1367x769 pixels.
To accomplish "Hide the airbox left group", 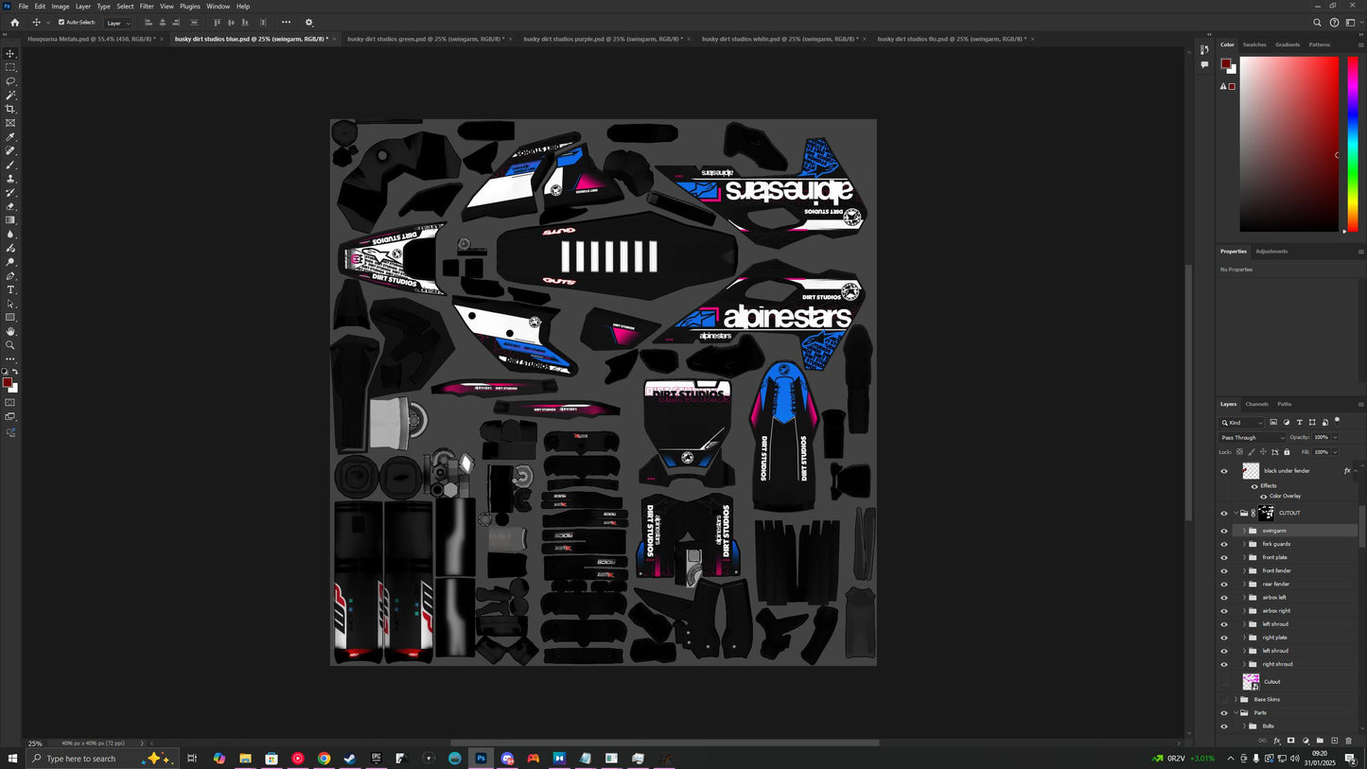I will pyautogui.click(x=1223, y=597).
